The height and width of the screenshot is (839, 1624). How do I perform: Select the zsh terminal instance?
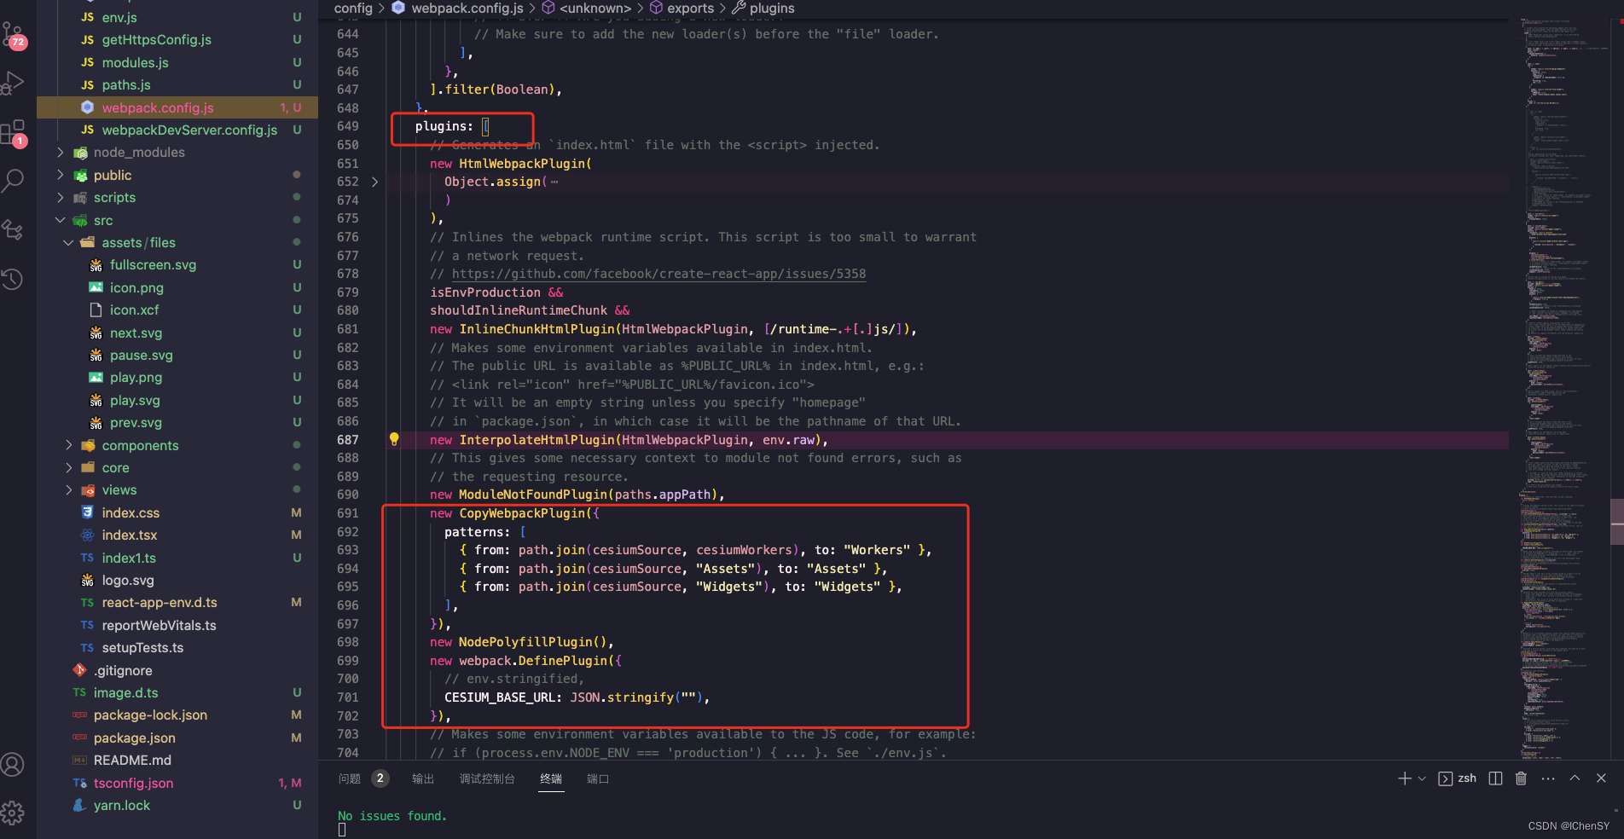pyautogui.click(x=1458, y=778)
